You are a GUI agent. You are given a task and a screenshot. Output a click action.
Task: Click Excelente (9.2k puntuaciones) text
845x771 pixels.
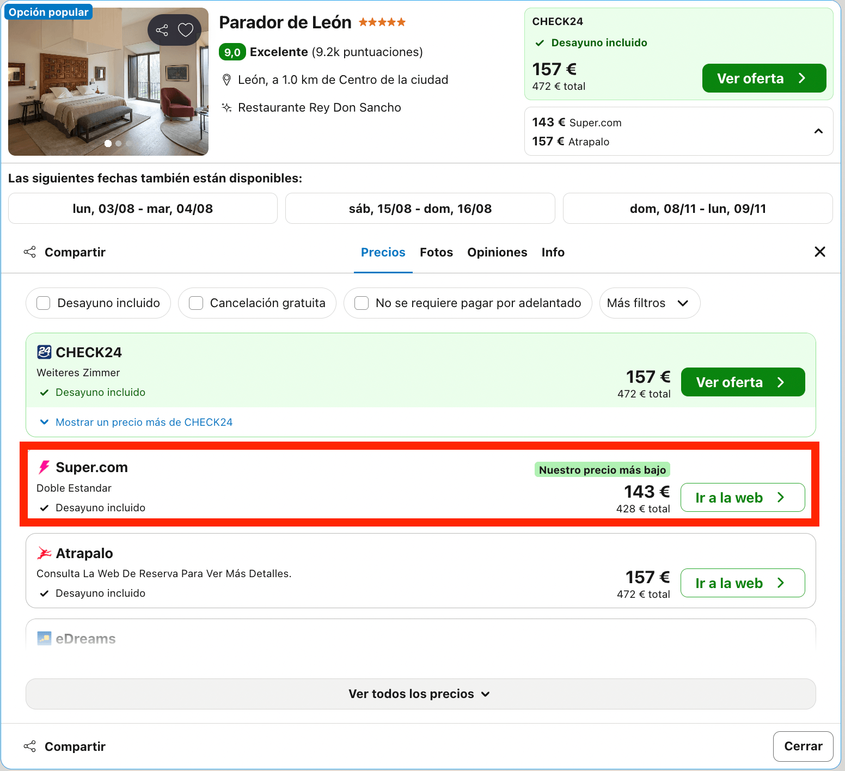coord(336,52)
